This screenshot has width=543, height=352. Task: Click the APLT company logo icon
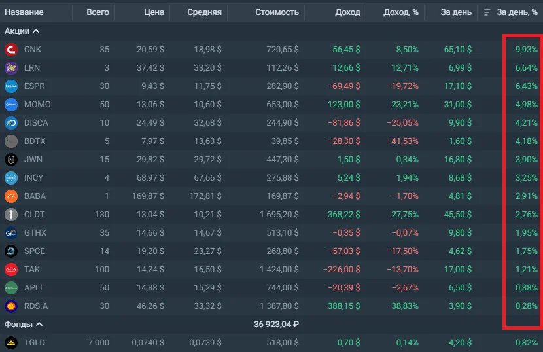[11, 288]
